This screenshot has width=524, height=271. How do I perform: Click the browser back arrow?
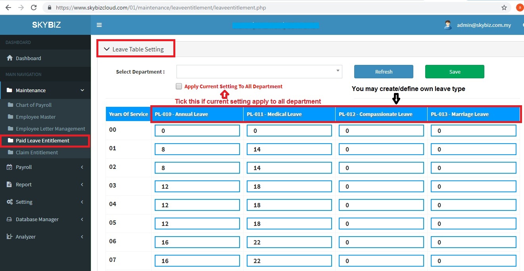click(x=8, y=8)
